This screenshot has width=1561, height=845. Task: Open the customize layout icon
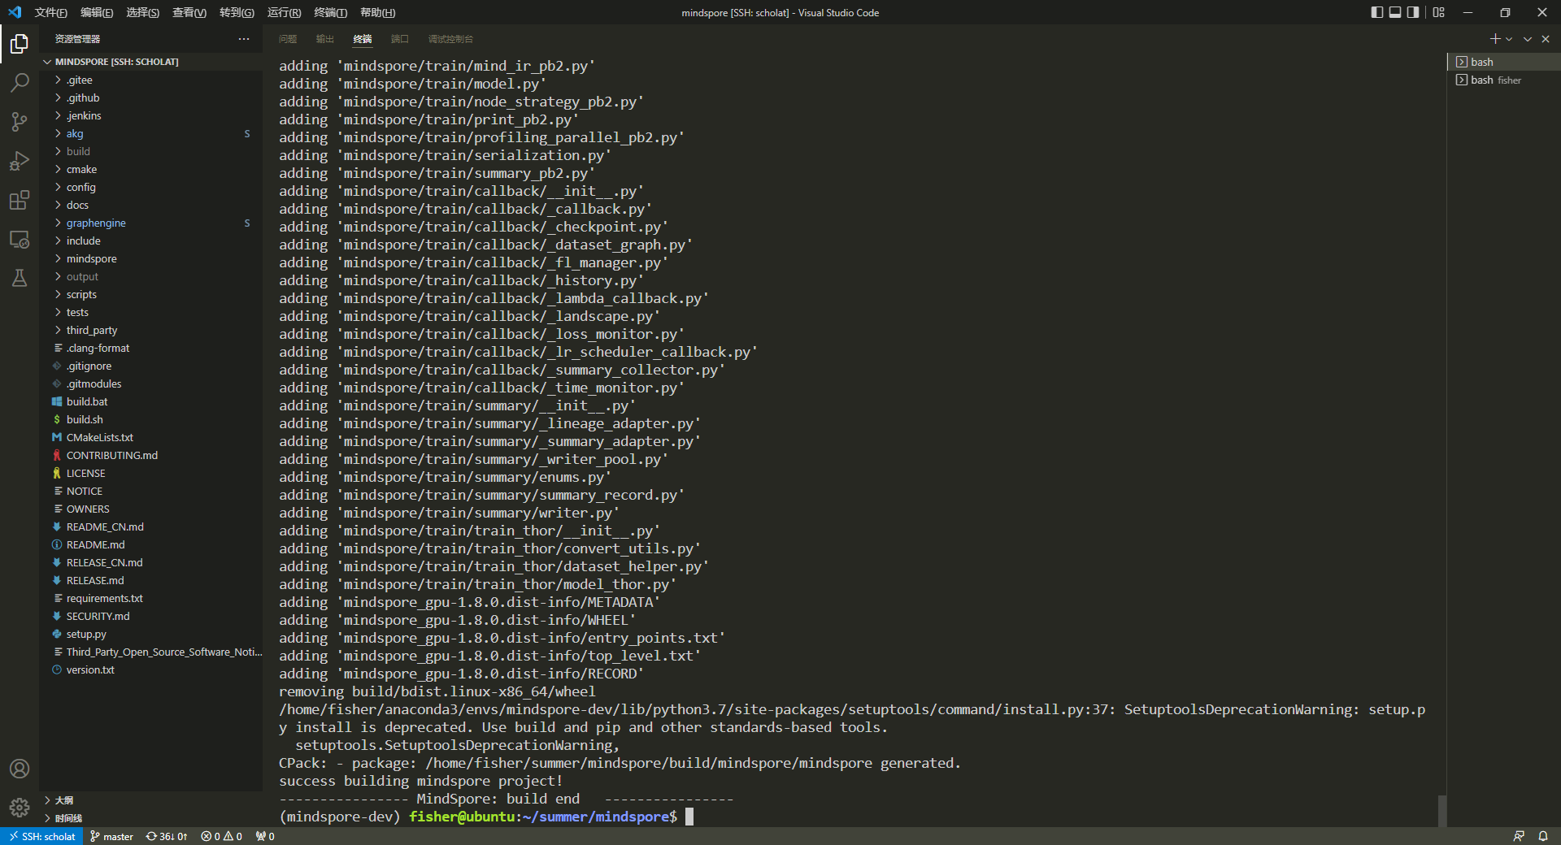click(x=1439, y=12)
